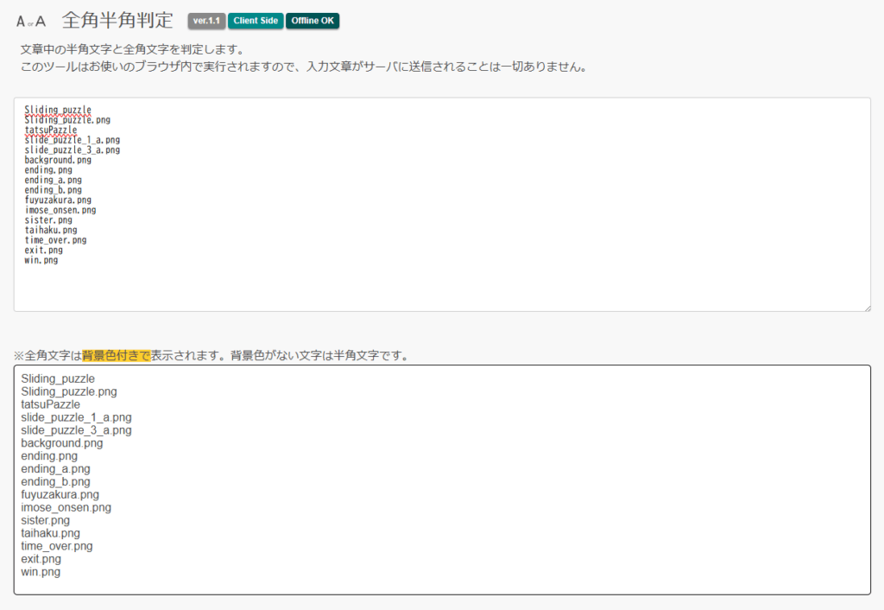Click 'taihaku.png' in the result box
The width and height of the screenshot is (884, 610).
(50, 533)
